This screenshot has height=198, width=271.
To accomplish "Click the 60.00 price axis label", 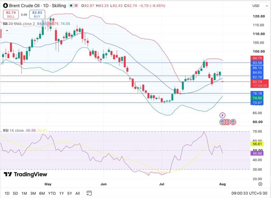I will click(258, 122).
